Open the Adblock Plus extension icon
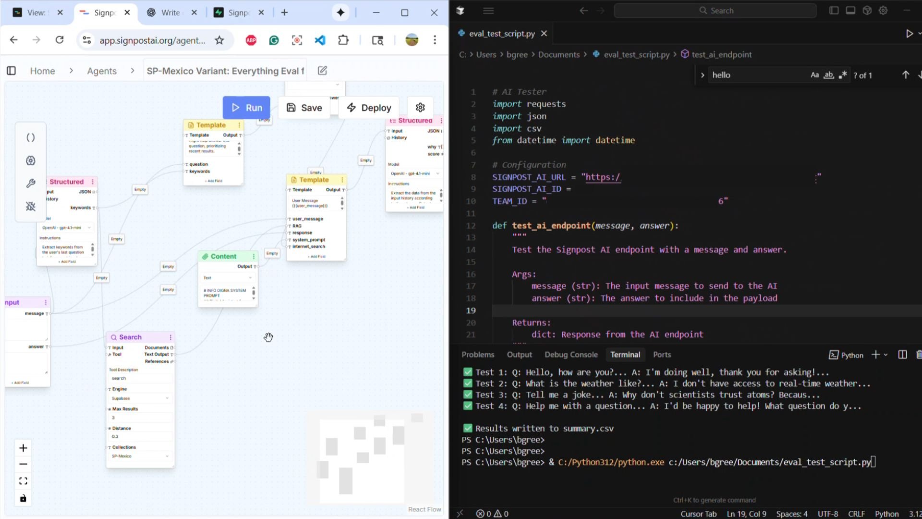Image resolution: width=922 pixels, height=519 pixels. 251,40
